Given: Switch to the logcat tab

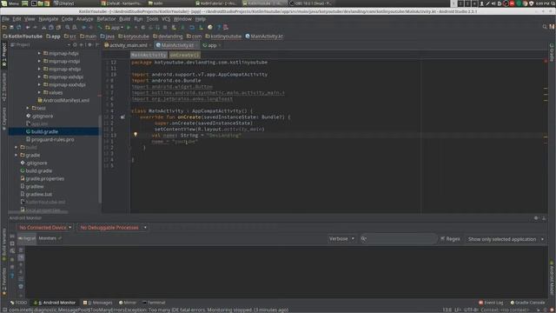Looking at the screenshot, I should click(x=27, y=238).
